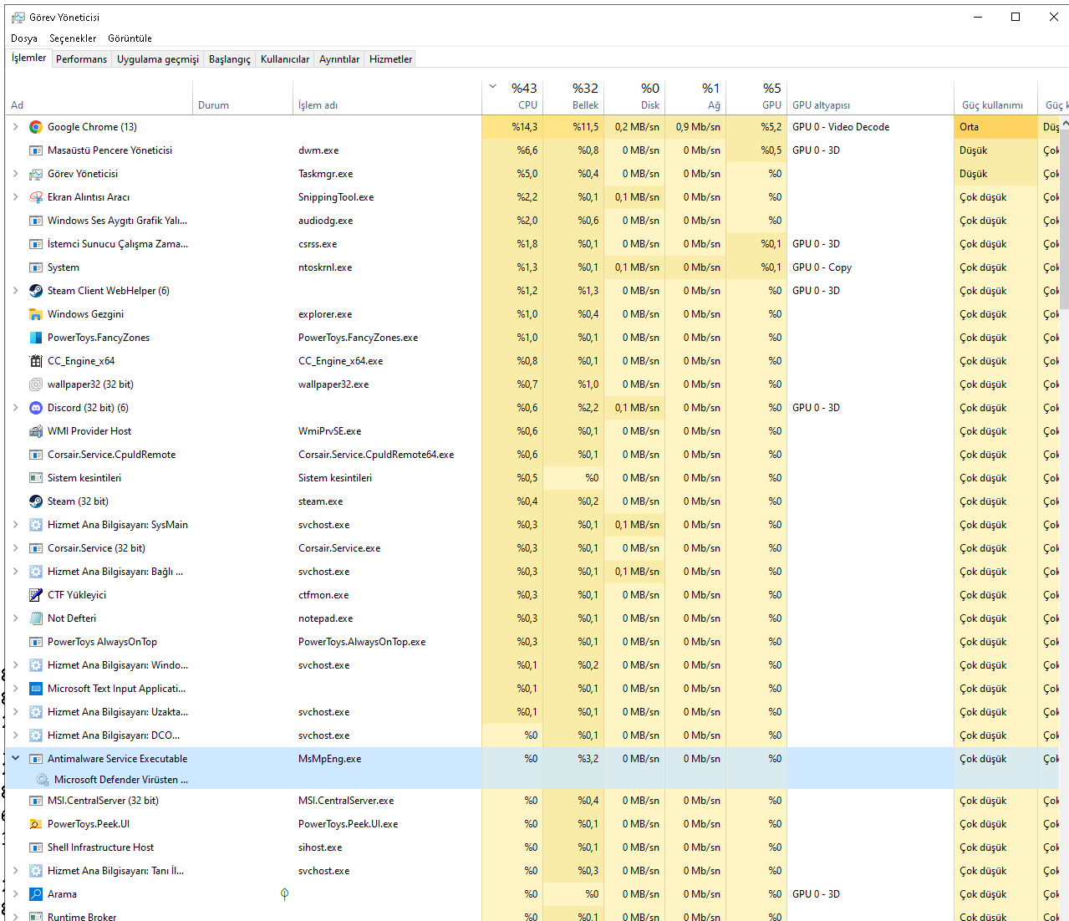Switch to the Ayrıntılar tab

339,59
